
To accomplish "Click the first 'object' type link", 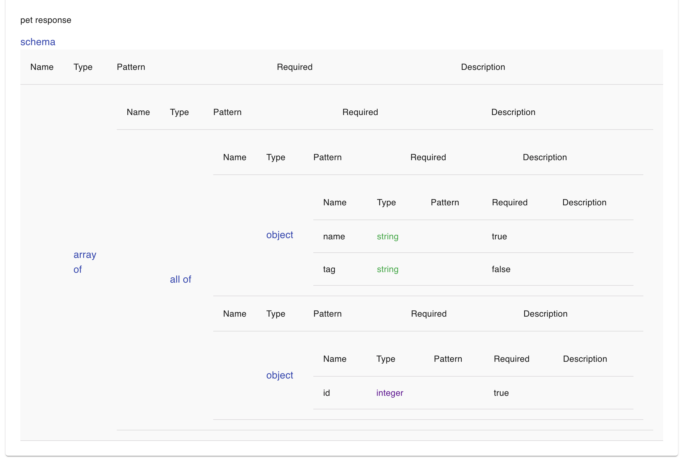I will click(279, 235).
